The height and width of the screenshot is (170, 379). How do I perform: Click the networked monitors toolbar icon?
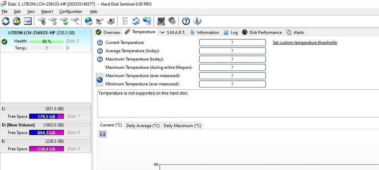click(x=147, y=21)
